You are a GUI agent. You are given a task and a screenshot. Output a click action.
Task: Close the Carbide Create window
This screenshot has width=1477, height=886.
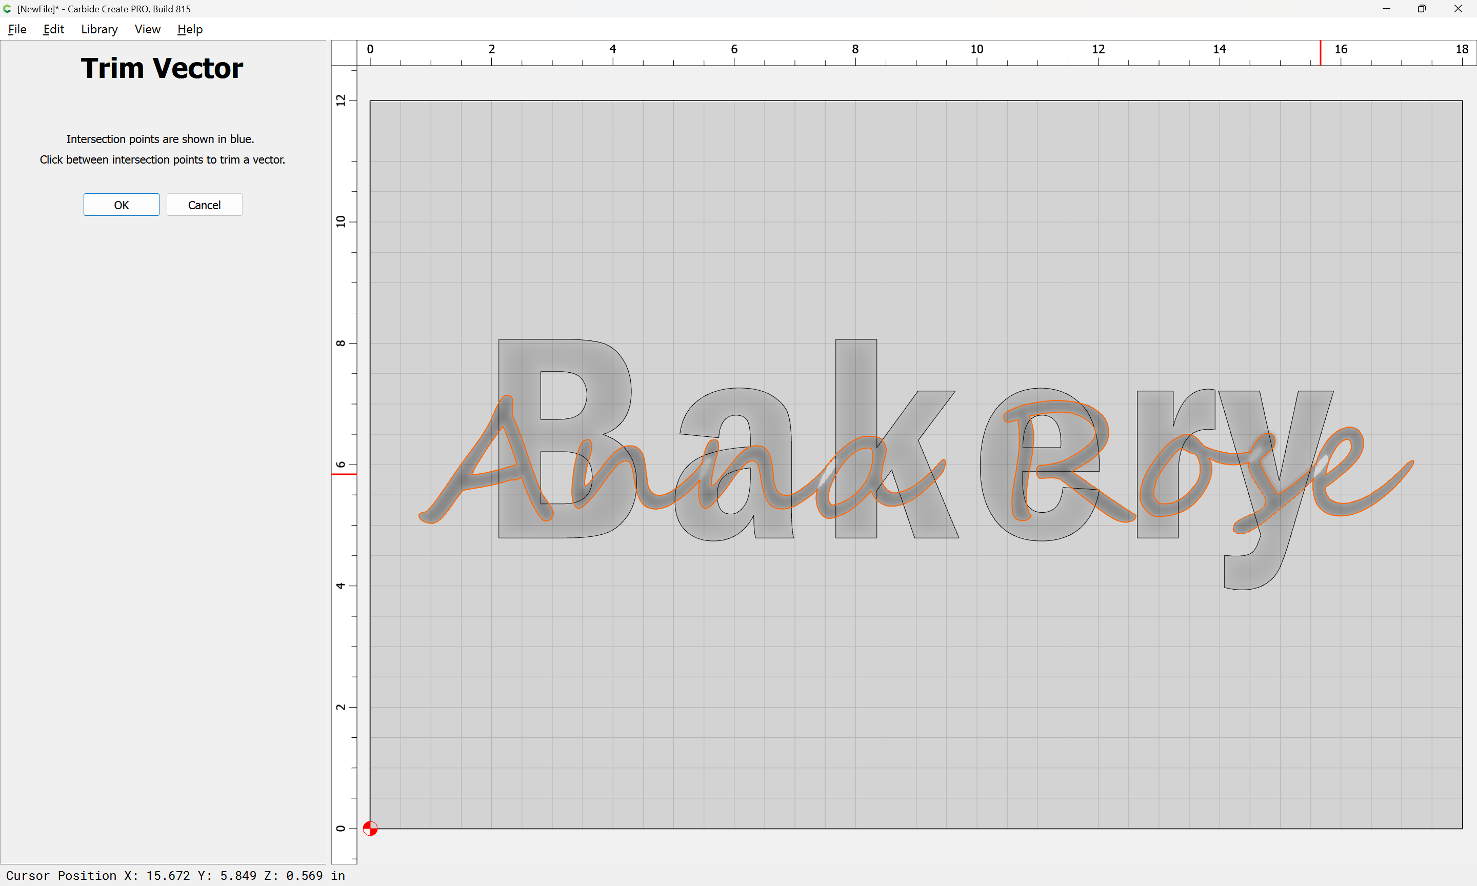point(1458,8)
